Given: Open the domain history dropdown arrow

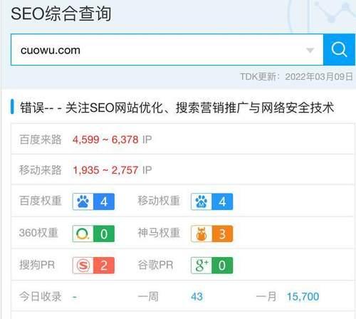Looking at the screenshot, I should (310, 51).
